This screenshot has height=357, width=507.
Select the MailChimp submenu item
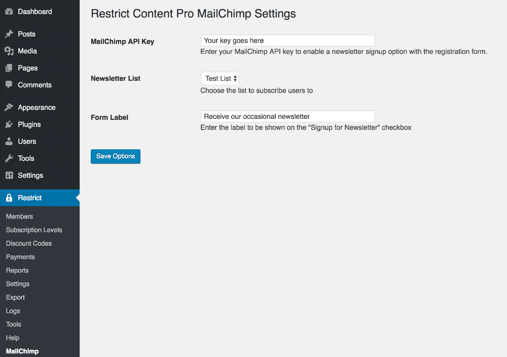pyautogui.click(x=22, y=351)
